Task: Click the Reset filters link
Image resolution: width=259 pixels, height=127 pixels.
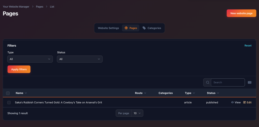Action: tap(248, 46)
